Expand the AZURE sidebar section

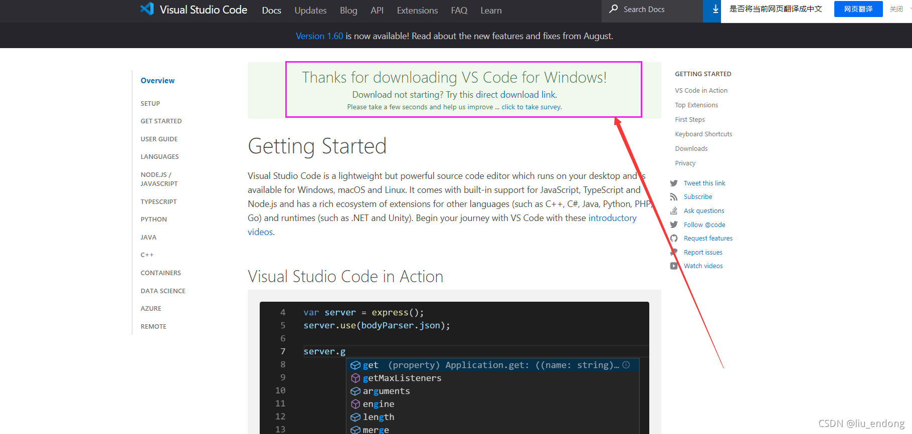(x=151, y=309)
